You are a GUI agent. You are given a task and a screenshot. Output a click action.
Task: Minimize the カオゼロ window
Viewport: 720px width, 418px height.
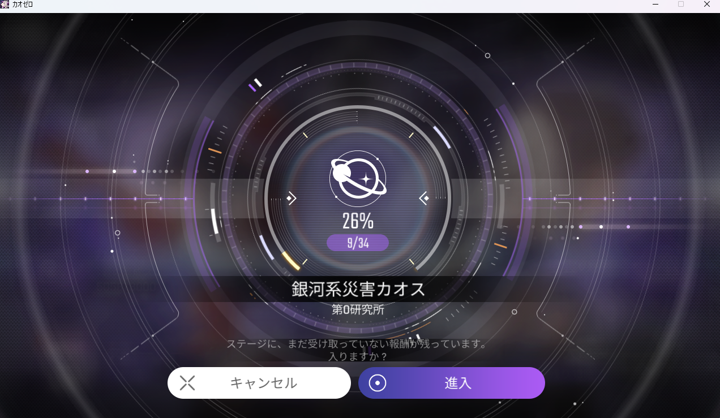655,5
